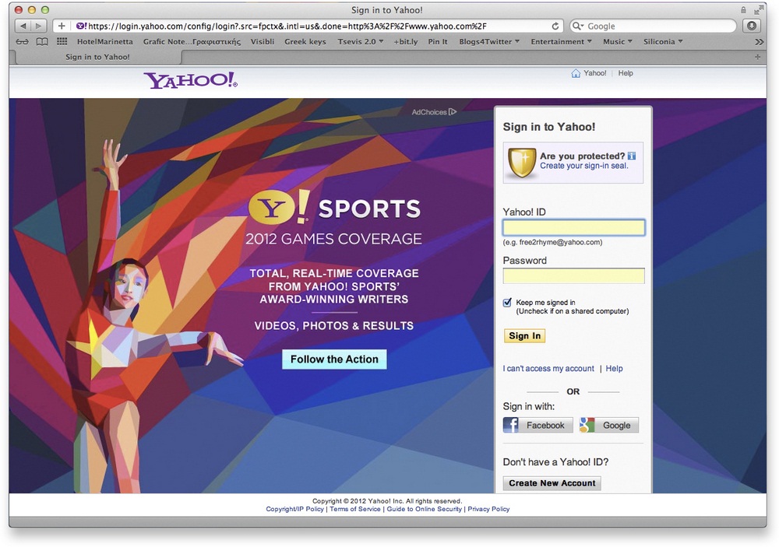Expand the Siliconia bookmark folder
Viewport: 779px width, 547px height.
click(x=663, y=42)
